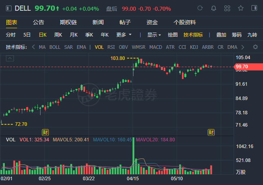This screenshot has width=263, height=185.
Task: Expand the 显示 display dropdown
Action: click(x=154, y=35)
